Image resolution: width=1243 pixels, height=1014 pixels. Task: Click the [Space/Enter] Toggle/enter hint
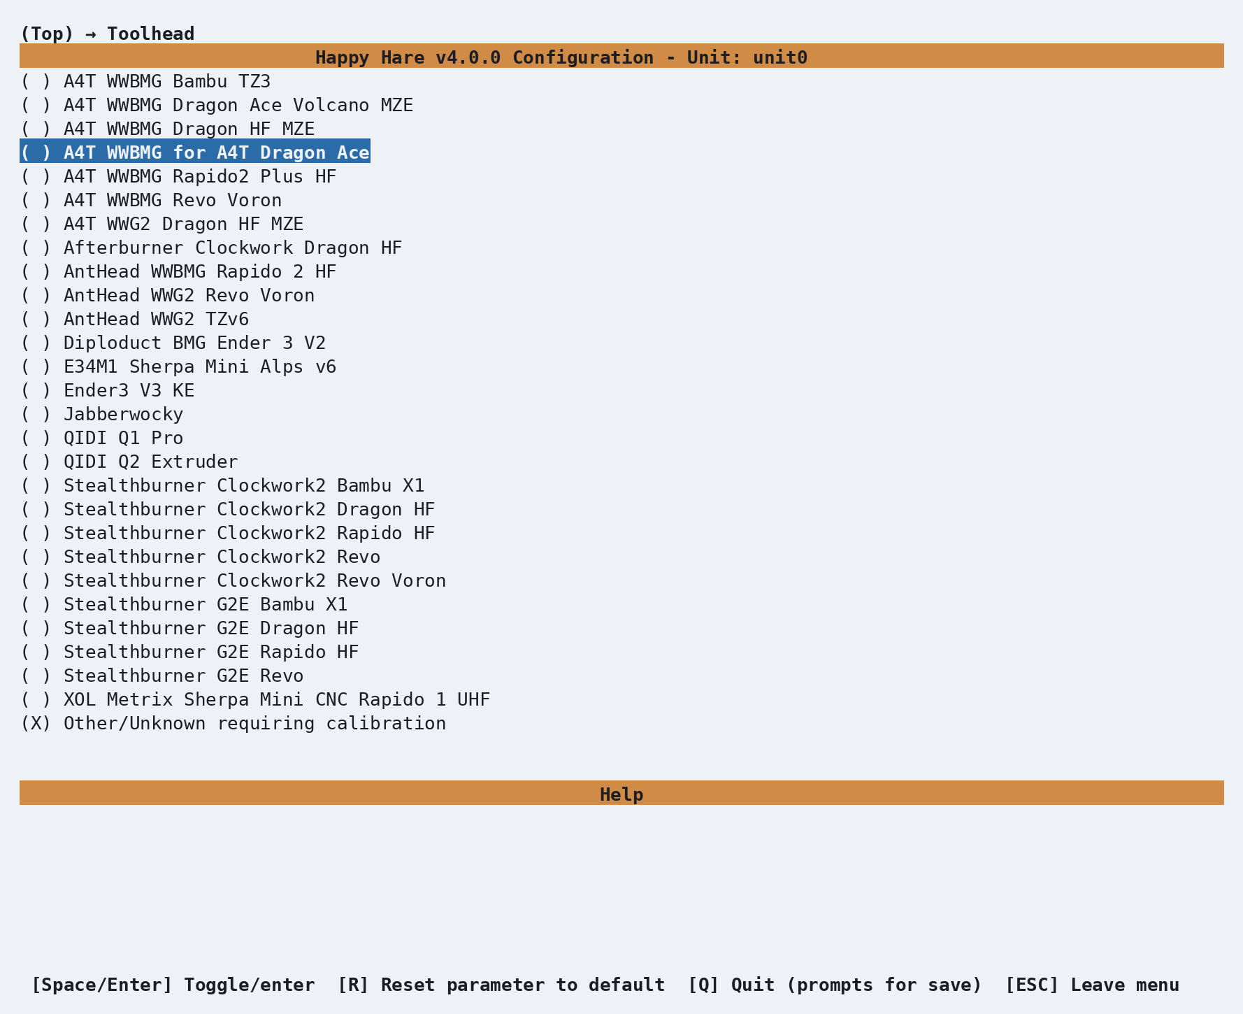tap(173, 985)
